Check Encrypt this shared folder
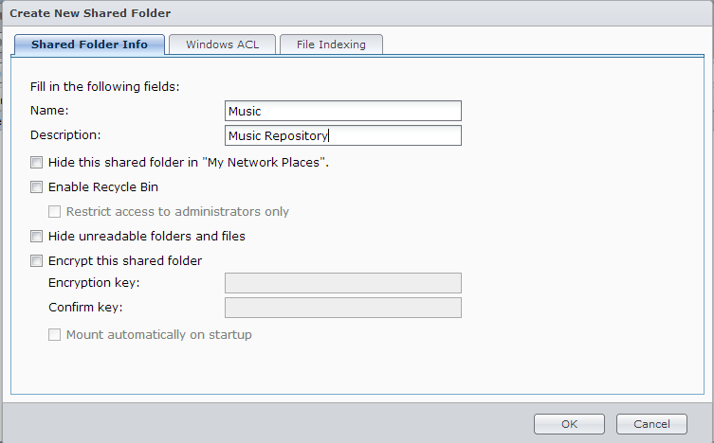 click(x=37, y=261)
